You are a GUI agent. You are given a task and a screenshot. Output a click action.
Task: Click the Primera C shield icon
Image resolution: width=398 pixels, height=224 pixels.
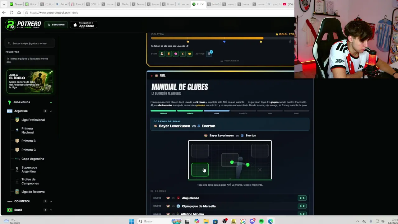coord(17,150)
